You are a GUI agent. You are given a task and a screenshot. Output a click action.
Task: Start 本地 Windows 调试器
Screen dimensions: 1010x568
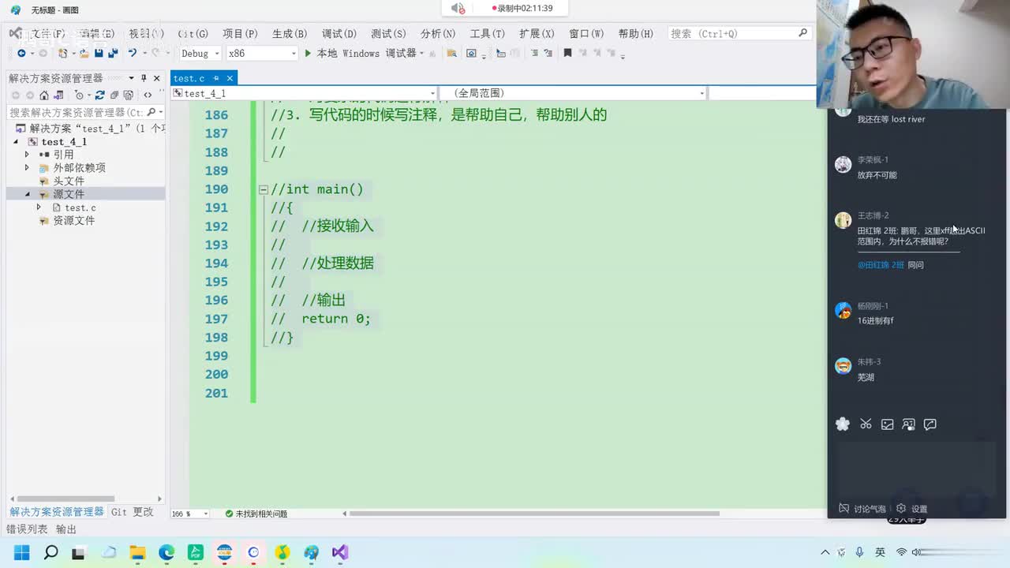[x=360, y=53]
